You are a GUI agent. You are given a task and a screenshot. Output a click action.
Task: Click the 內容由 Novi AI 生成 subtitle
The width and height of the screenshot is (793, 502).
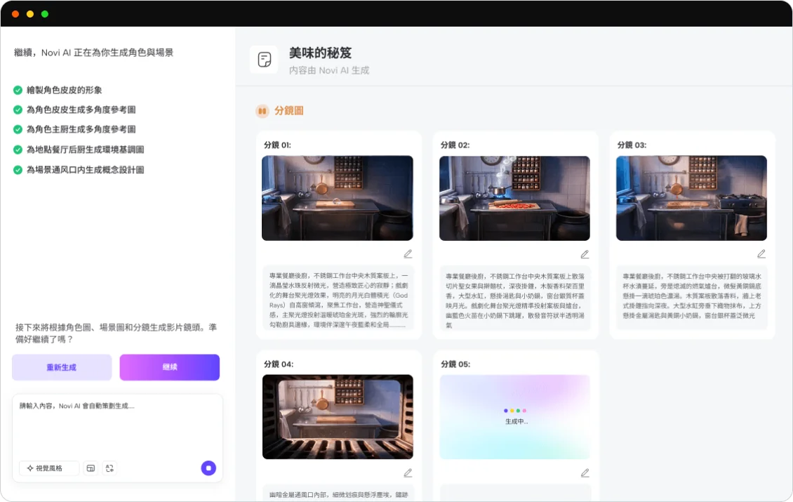(x=329, y=70)
